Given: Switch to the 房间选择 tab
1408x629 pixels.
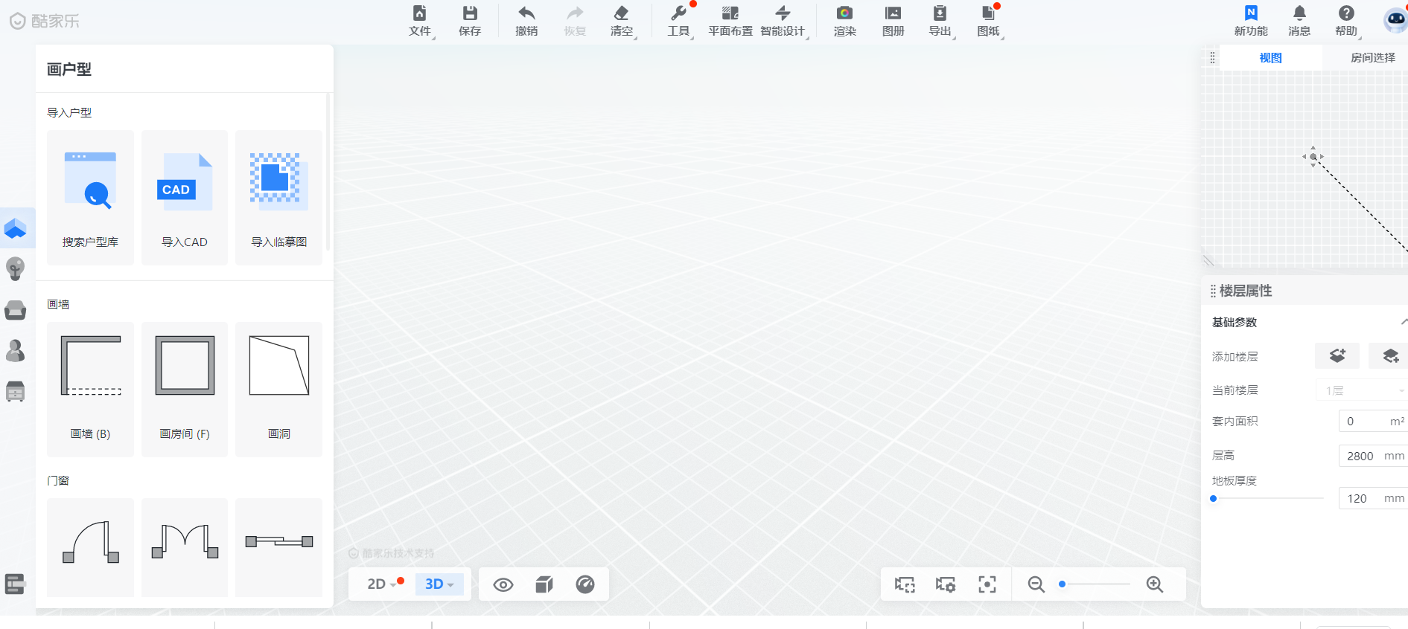Looking at the screenshot, I should [1373, 58].
